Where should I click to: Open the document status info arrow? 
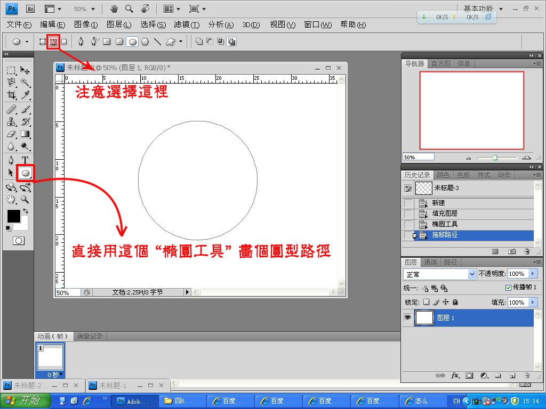(187, 292)
